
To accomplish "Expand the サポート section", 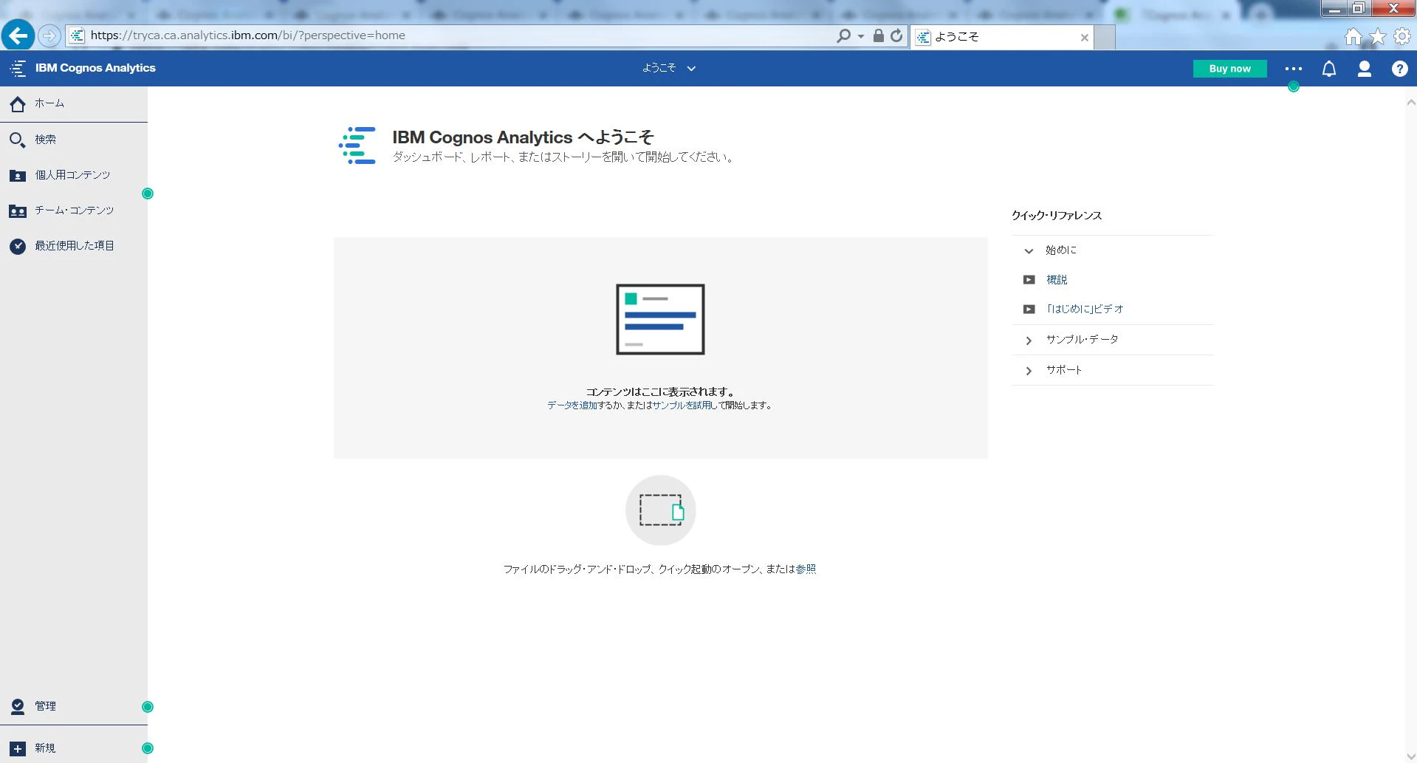I will 1113,370.
